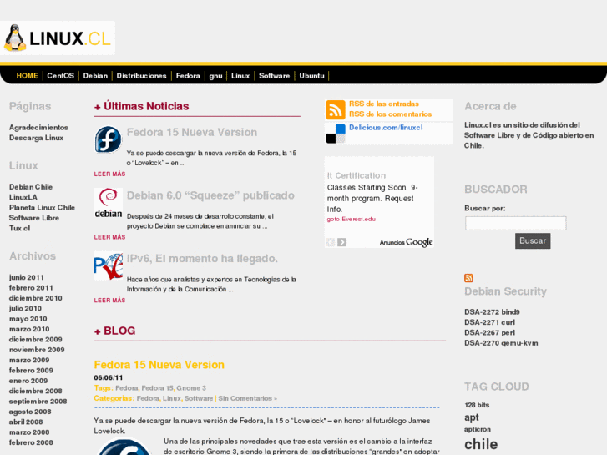The width and height of the screenshot is (607, 455).
Task: Open the Descarga Linux page link
Action: coord(36,138)
